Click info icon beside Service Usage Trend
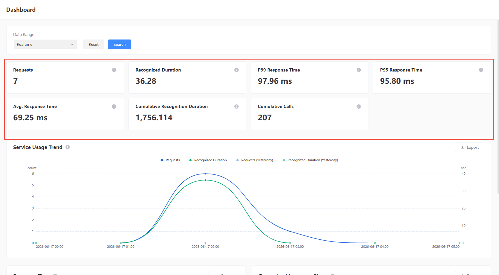This screenshot has width=499, height=275. tap(68, 147)
